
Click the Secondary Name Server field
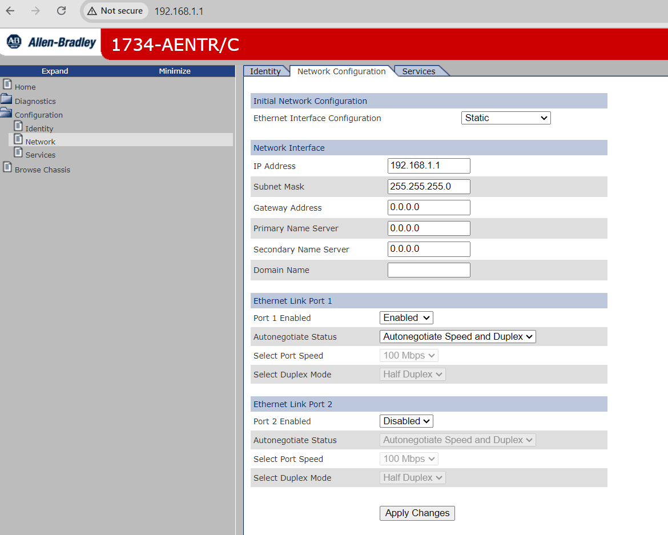coord(429,249)
